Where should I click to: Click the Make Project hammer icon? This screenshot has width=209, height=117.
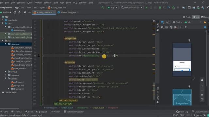pos(103,7)
